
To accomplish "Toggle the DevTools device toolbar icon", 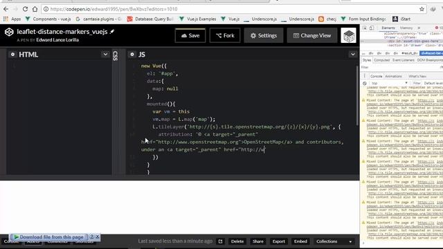I will click(x=372, y=28).
